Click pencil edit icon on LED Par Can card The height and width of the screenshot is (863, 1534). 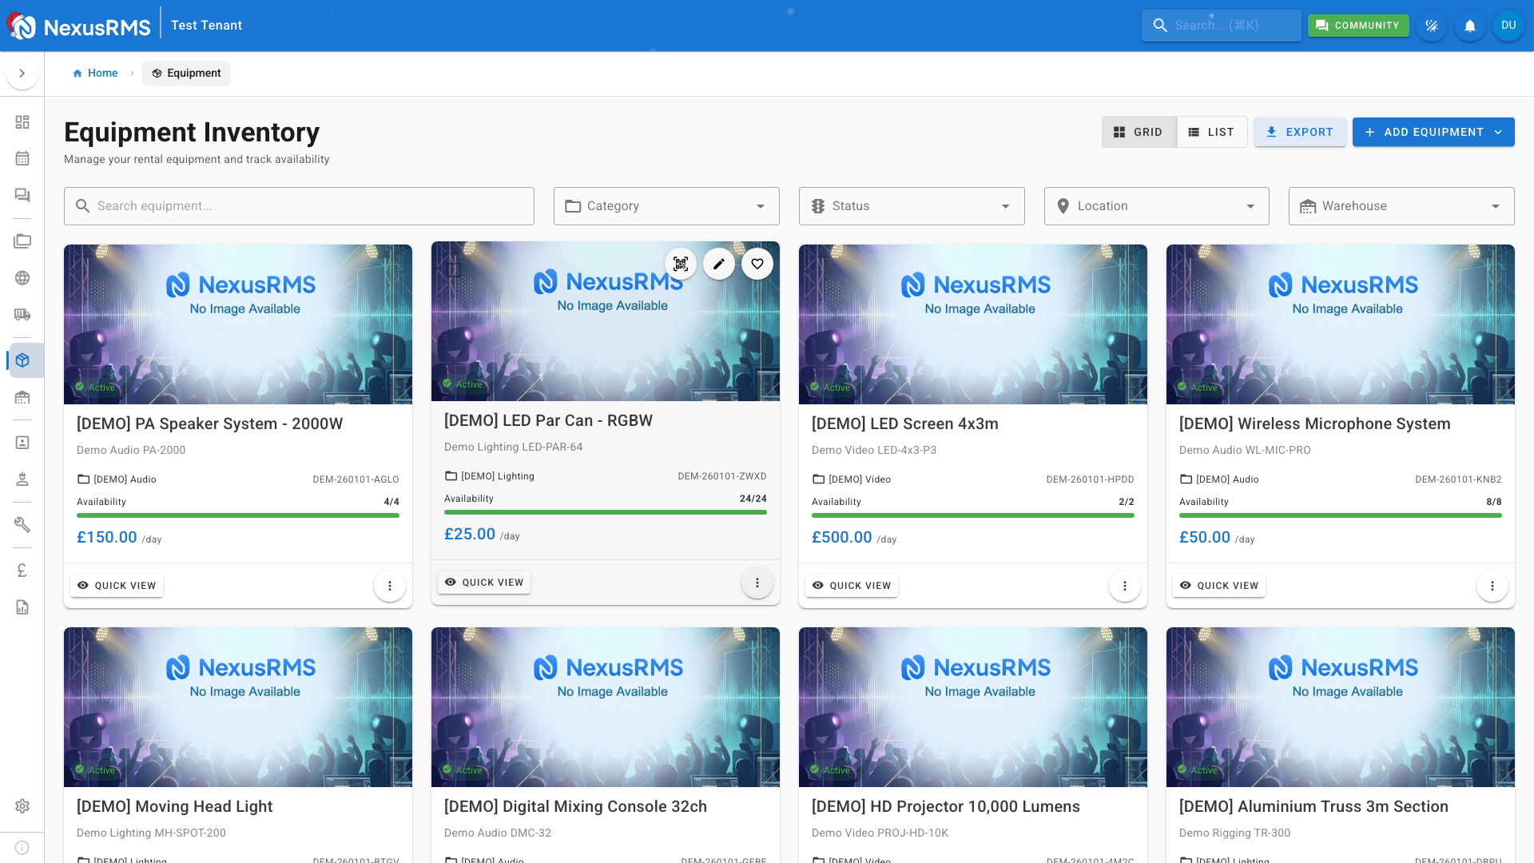719,264
